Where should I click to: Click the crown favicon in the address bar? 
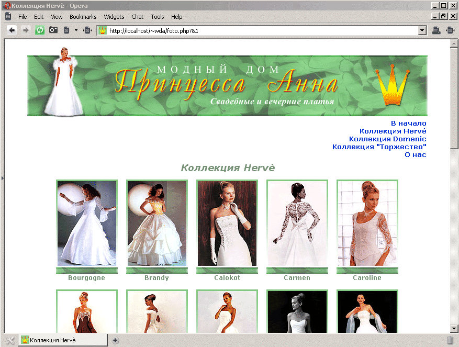(103, 30)
